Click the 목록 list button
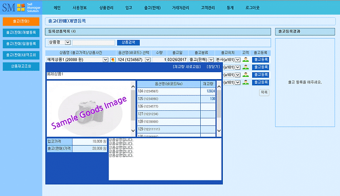The width and height of the screenshot is (340, 196). 264,92
